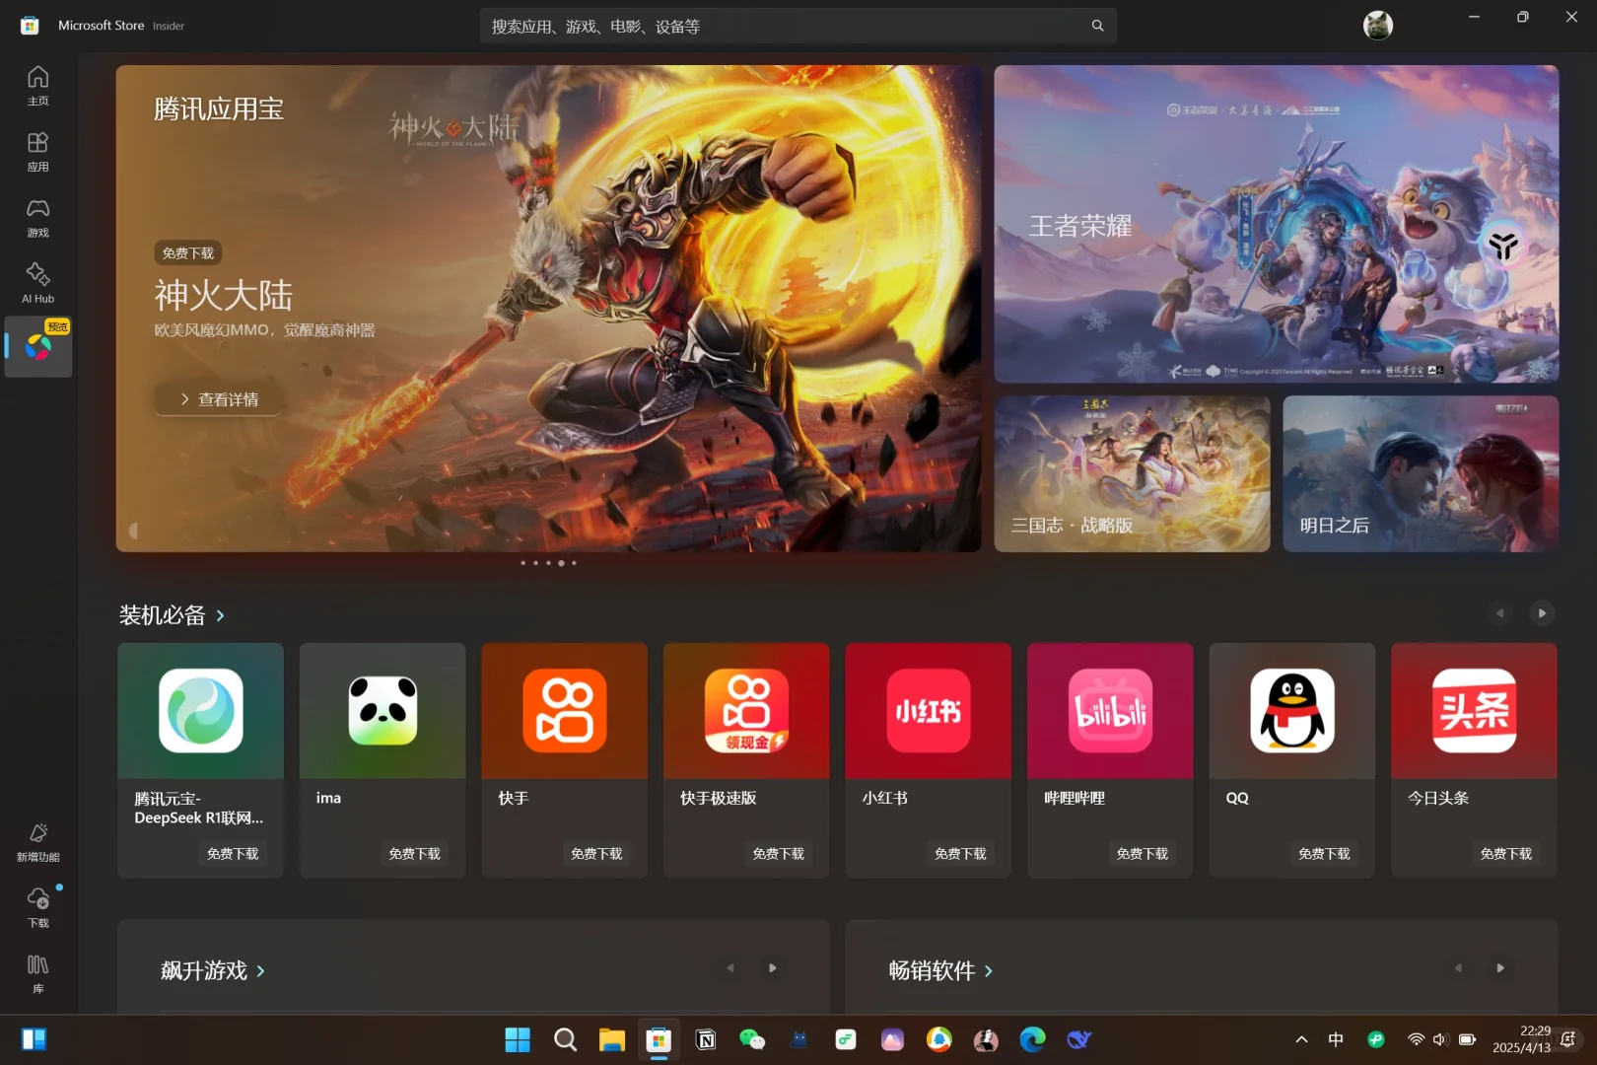This screenshot has height=1065, width=1597.
Task: Go to the Games (游戏) sidebar section
Action: [37, 217]
